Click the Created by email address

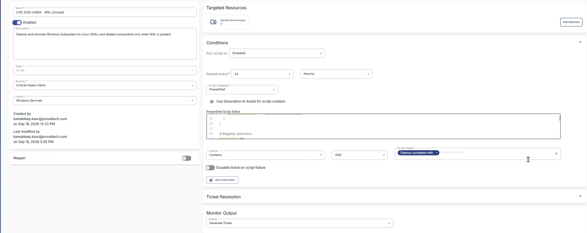coord(40,119)
